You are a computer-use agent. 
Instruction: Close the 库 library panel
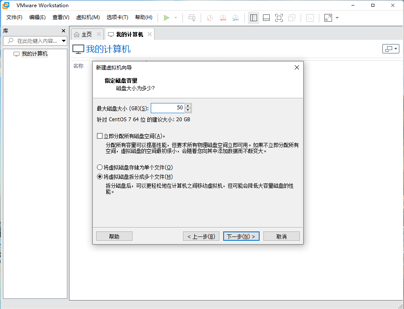point(64,31)
